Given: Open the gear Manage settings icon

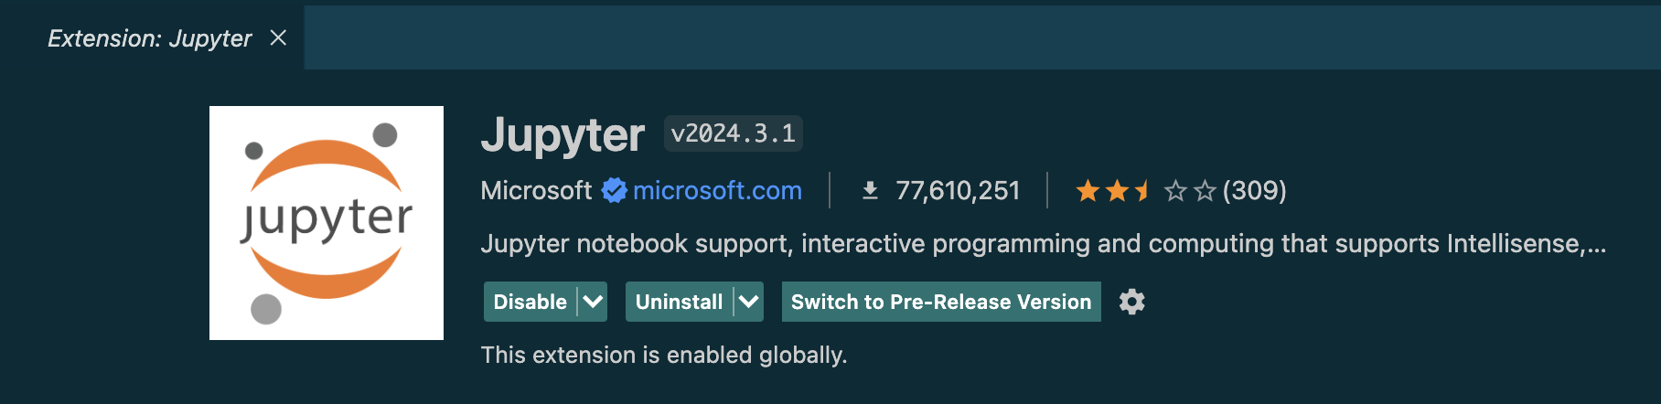Looking at the screenshot, I should point(1132,302).
